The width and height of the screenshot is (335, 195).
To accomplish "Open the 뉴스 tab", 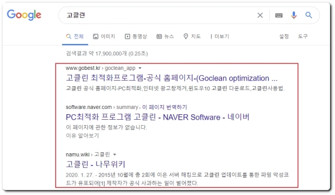I will (165, 36).
